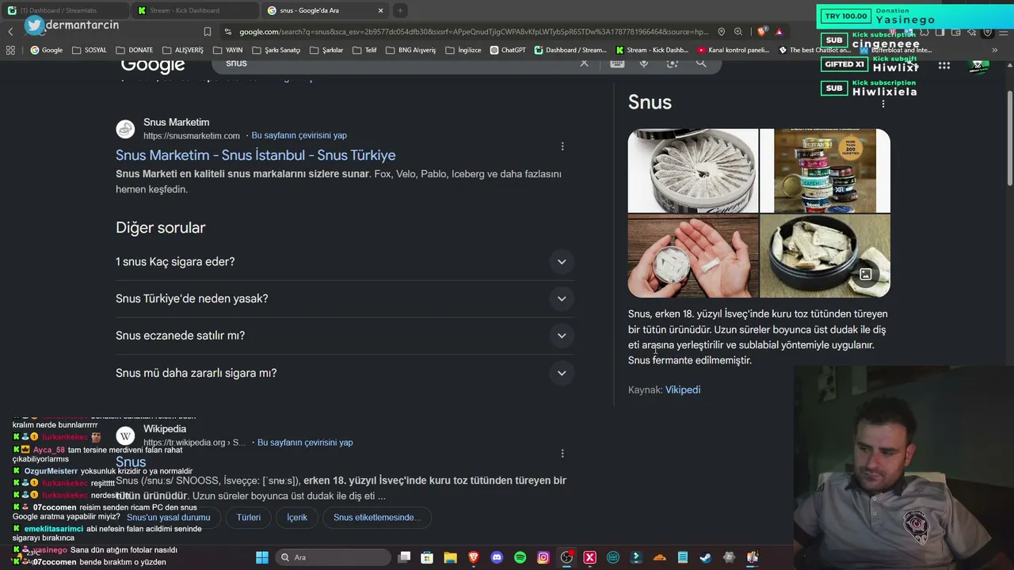
Task: Click the Windows taskbar search box
Action: tap(334, 557)
